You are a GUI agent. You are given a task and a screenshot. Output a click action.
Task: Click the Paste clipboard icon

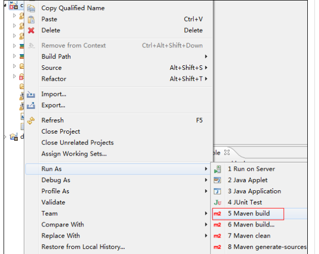pyautogui.click(x=31, y=19)
